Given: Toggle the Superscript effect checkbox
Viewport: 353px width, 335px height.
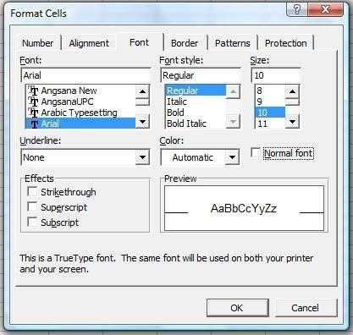Looking at the screenshot, I should [x=32, y=207].
